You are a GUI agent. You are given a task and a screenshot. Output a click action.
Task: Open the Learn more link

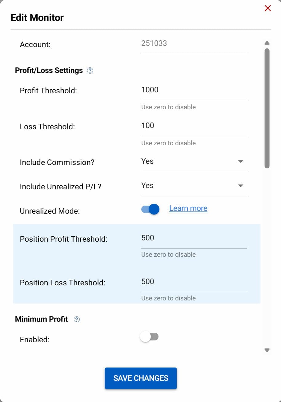188,208
